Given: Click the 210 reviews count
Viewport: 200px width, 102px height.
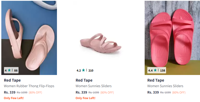Looking at the screenshot, I should tap(91, 70).
